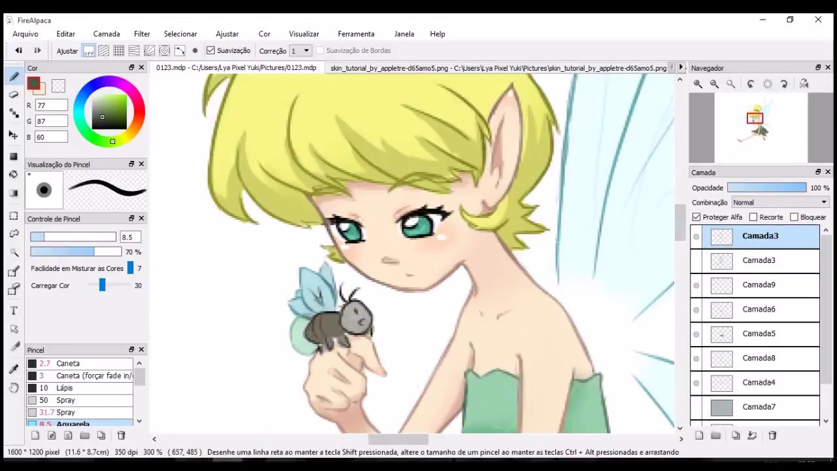This screenshot has height=471, width=837.
Task: Select the Dot tool
Action: pos(14,113)
